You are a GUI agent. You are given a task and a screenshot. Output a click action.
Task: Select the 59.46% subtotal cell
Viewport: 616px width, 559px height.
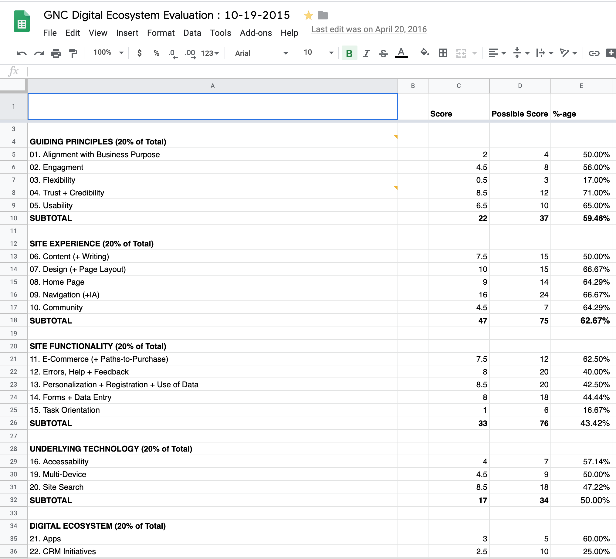[581, 218]
